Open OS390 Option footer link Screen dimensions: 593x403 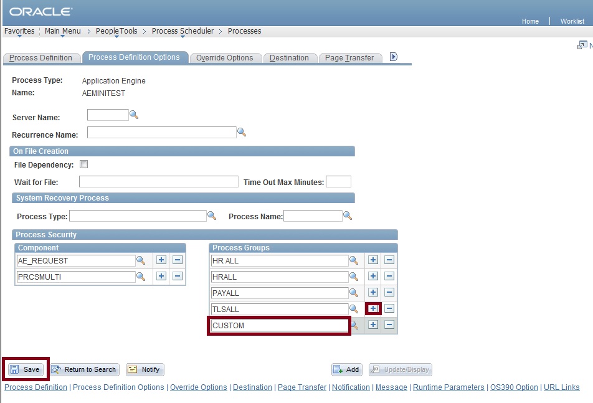514,387
